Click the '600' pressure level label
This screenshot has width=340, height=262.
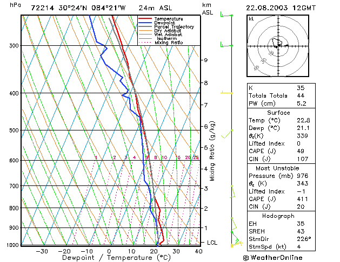[14, 161]
